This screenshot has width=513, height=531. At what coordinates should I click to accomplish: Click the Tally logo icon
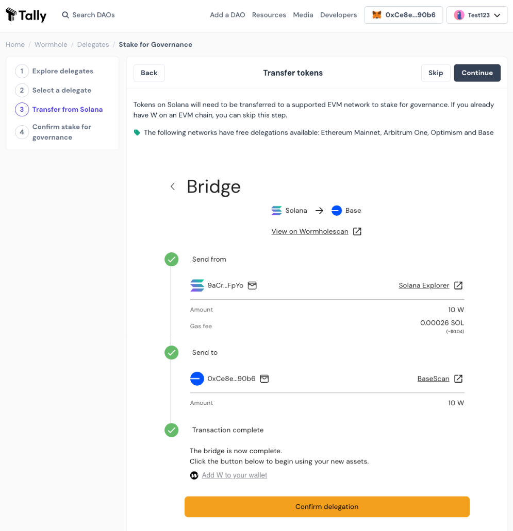(x=11, y=14)
